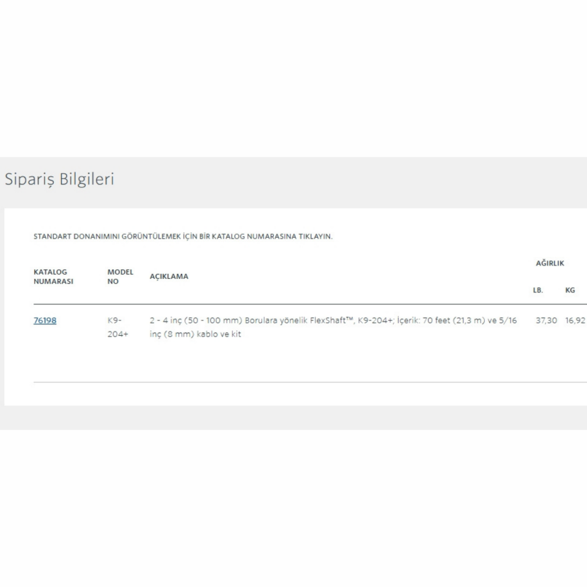
Task: Click the standard equipment instruction text
Action: click(183, 237)
